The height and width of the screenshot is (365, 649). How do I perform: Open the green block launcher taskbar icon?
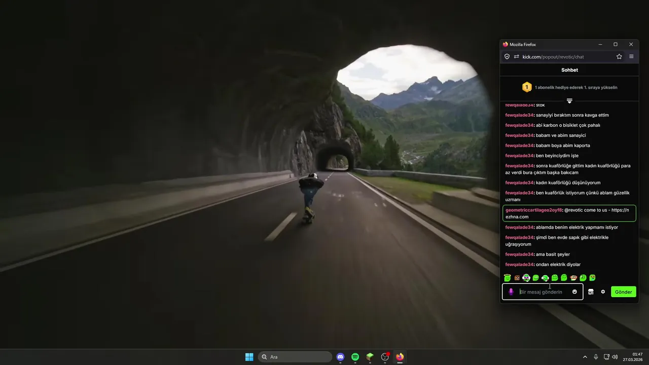coord(370,357)
